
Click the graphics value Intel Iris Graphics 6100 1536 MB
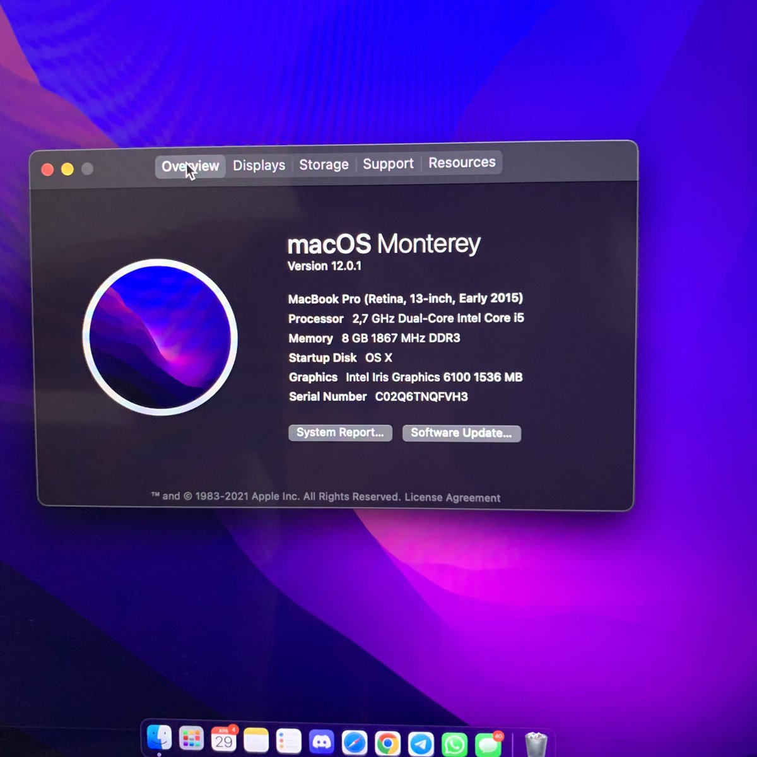coord(434,377)
